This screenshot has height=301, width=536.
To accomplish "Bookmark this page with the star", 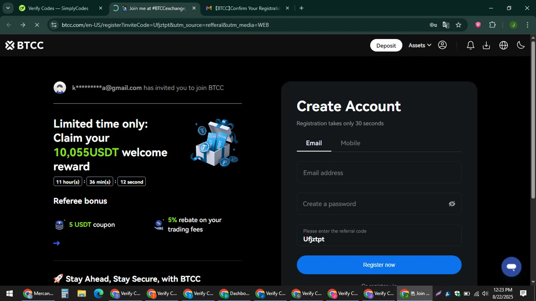I will coord(458,25).
